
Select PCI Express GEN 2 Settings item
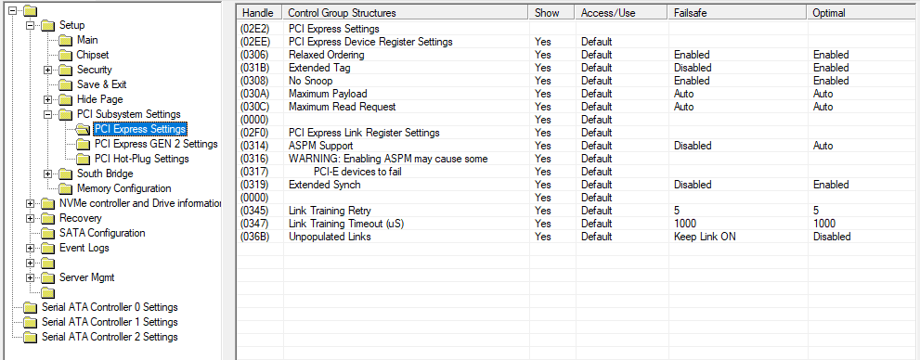(156, 144)
